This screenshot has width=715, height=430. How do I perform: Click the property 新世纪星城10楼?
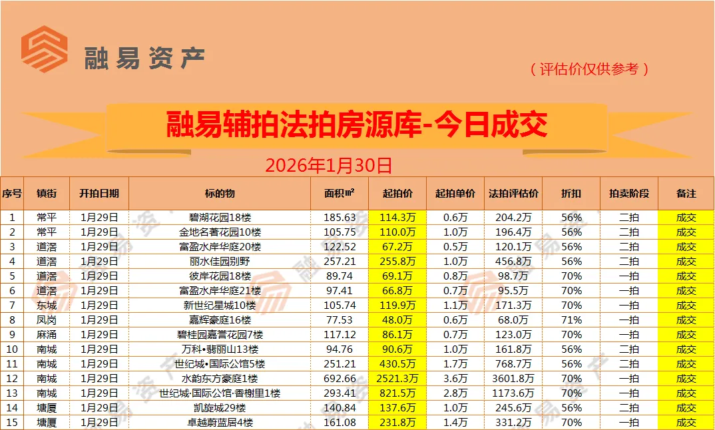coord(220,306)
